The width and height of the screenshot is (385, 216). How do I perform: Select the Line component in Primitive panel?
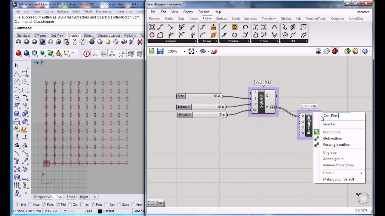224,27
